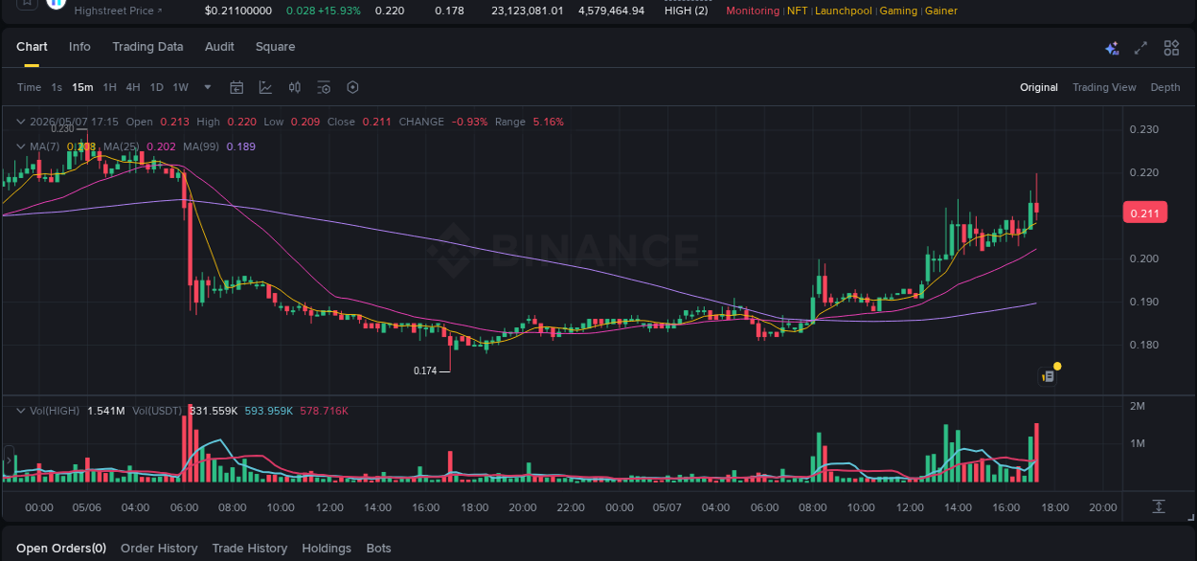Open the Trading Data tab

tap(147, 47)
